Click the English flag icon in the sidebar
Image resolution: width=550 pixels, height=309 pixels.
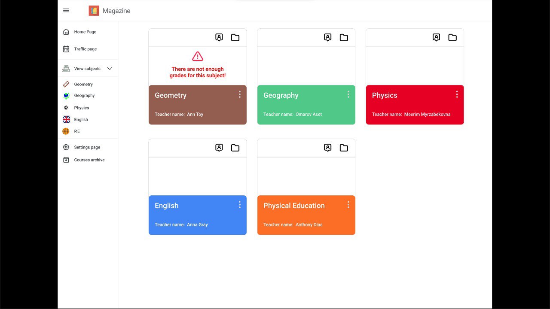[66, 119]
